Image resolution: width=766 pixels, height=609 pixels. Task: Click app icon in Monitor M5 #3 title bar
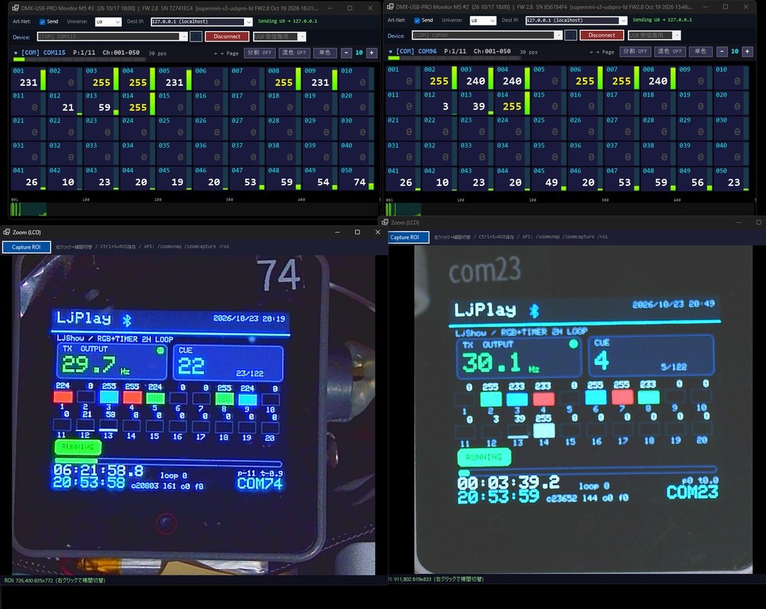[15, 8]
